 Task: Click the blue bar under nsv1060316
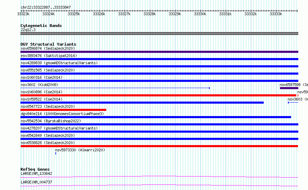coord(159,81)
